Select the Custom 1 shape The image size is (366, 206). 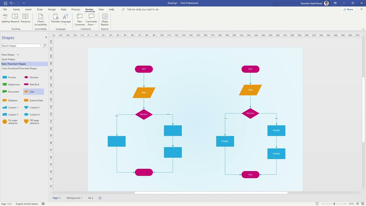10,108
